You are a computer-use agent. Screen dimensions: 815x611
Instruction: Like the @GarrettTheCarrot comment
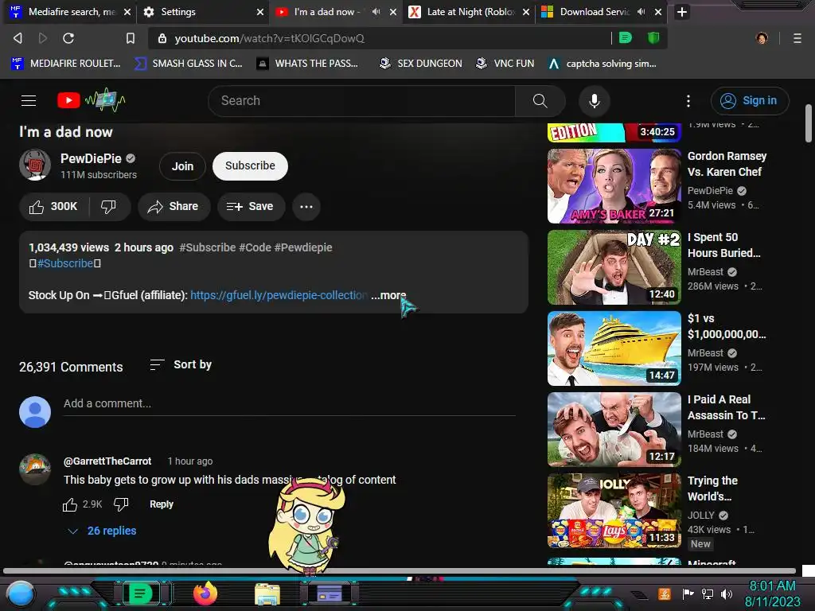coord(70,504)
